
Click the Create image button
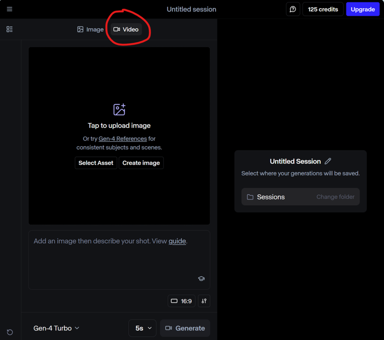coord(141,163)
